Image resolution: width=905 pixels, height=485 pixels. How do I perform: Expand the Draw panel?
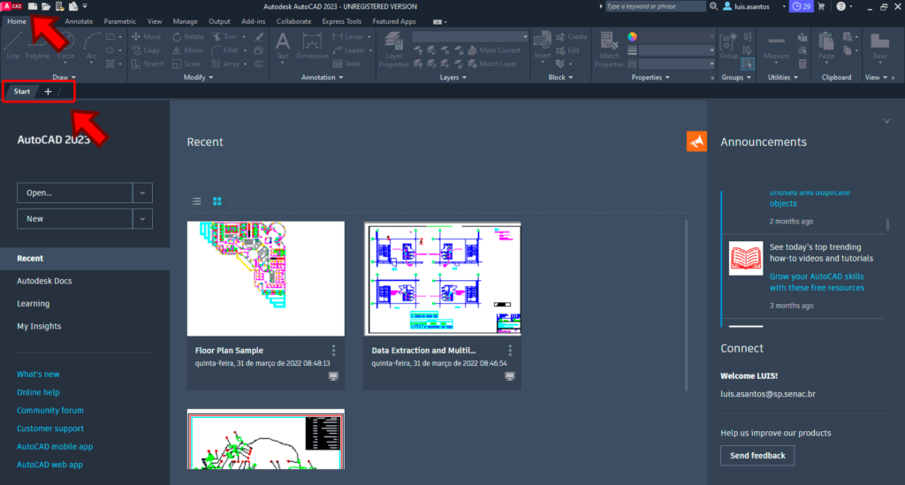click(x=64, y=77)
